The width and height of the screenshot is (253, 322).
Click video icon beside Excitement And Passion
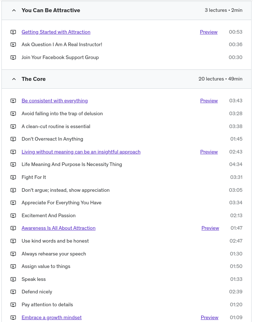pos(13,216)
